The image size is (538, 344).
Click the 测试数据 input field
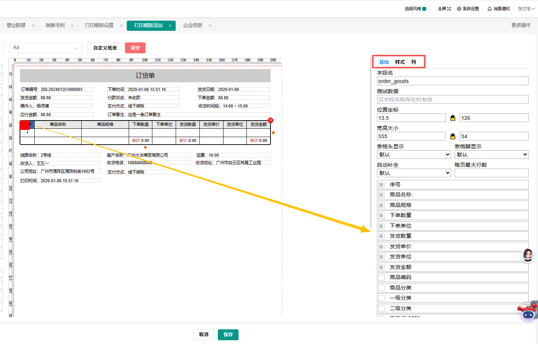[453, 100]
